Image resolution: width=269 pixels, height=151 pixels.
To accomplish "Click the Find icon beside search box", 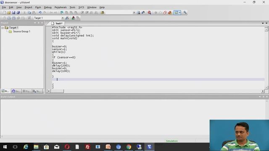I will pyautogui.click(x=138, y=13).
